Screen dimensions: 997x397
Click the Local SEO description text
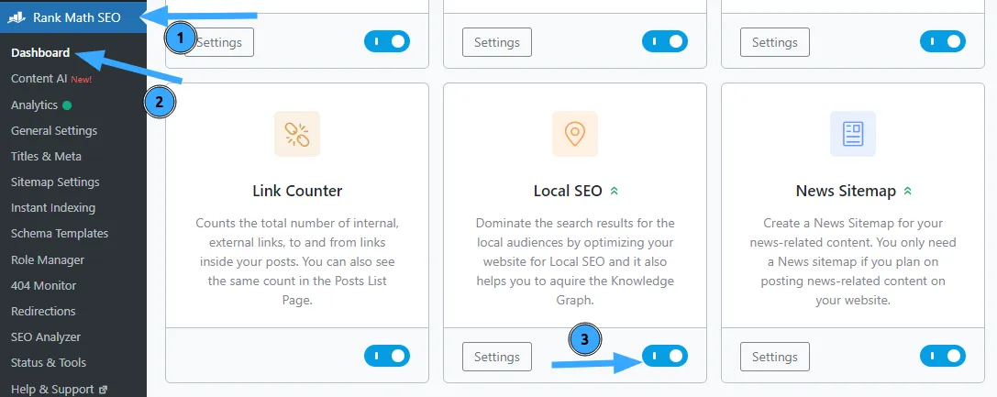[575, 261]
